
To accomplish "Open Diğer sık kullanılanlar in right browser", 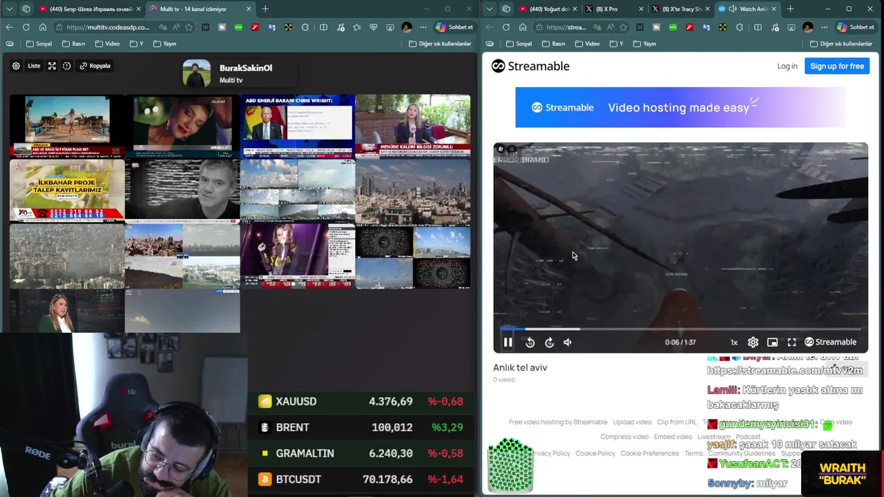I will point(841,43).
